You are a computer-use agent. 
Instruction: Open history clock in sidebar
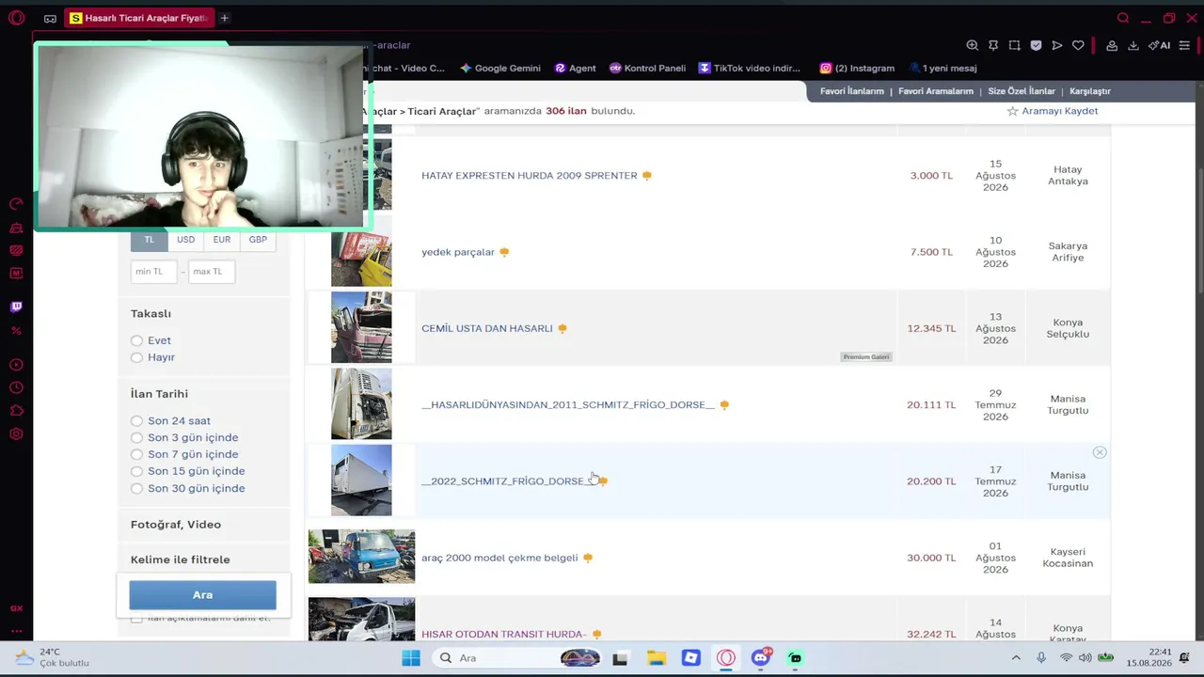[x=16, y=387]
